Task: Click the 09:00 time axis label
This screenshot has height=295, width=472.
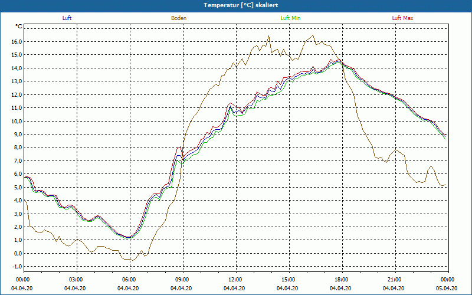Action: point(183,280)
